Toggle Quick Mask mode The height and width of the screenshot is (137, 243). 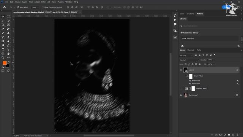pyautogui.click(x=3, y=71)
